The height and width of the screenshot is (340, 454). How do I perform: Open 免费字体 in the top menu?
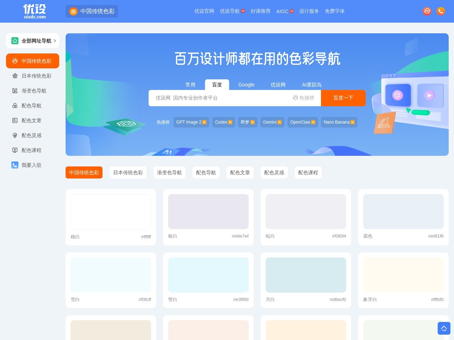click(x=335, y=11)
